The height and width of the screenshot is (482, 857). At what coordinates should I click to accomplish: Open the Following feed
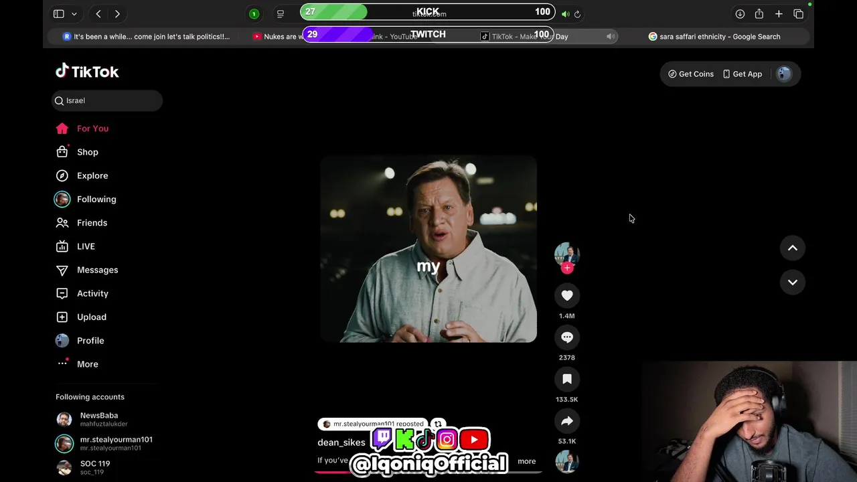coord(96,199)
